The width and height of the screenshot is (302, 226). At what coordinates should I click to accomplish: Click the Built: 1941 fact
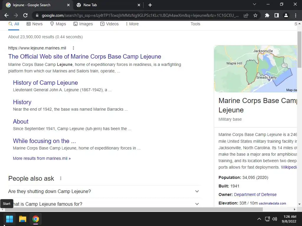[229, 186]
